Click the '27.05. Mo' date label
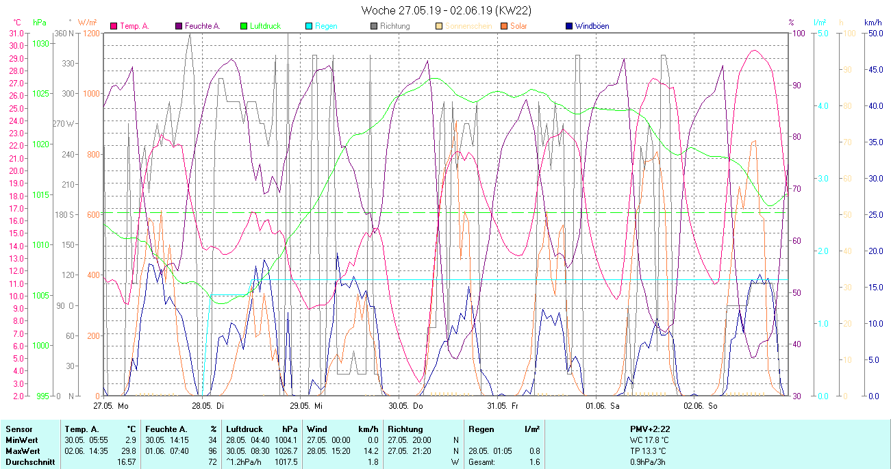Screen dimensions: 891x469 (110, 406)
